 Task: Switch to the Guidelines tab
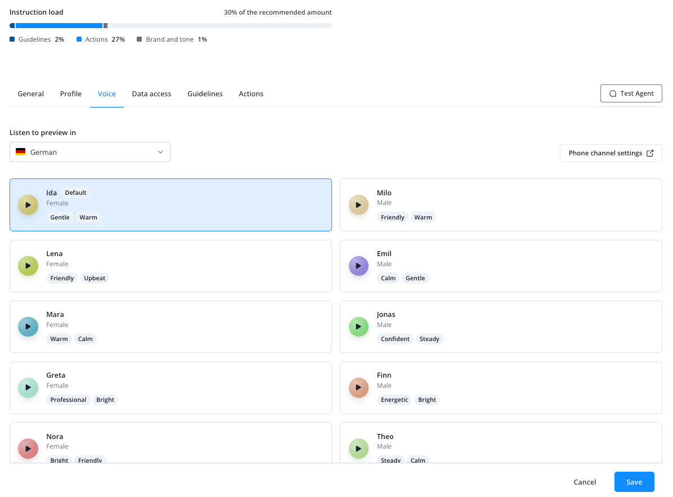click(205, 93)
